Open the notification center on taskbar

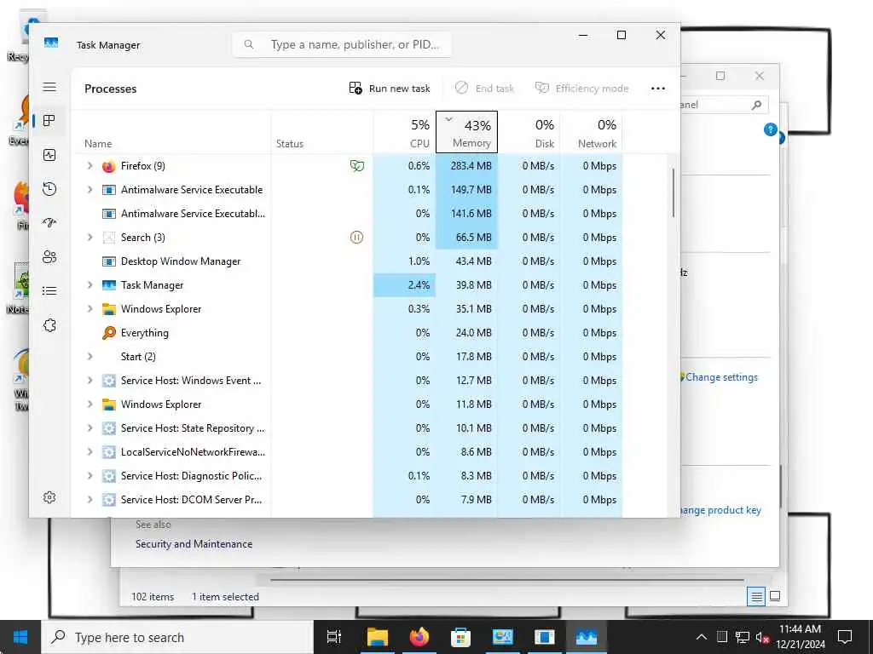(845, 637)
